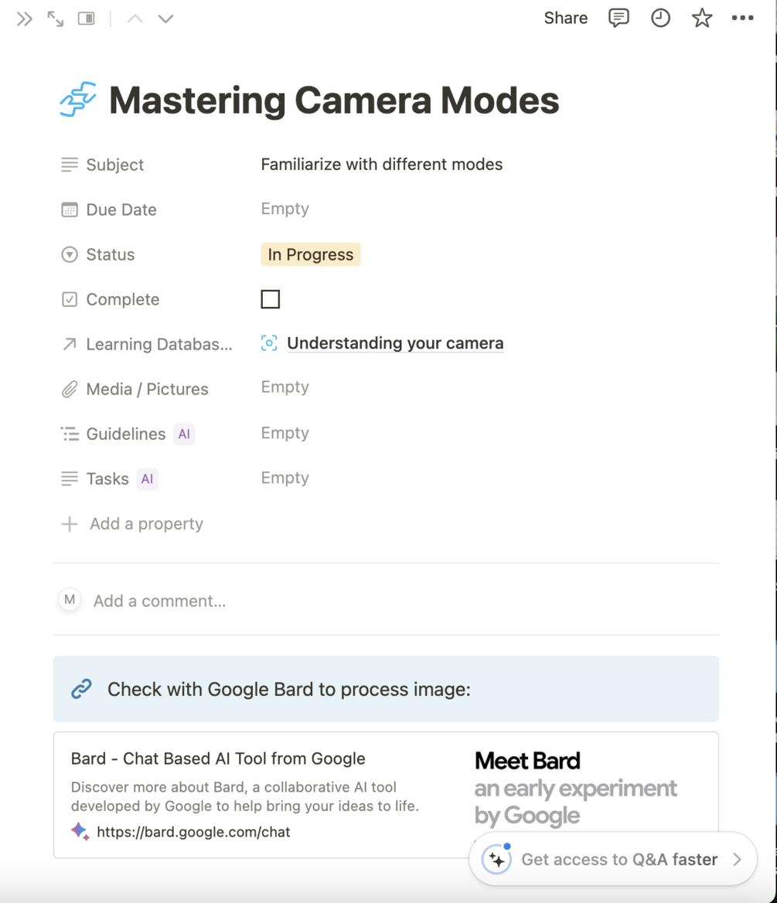Favorite this page with the star icon
Screen dimensions: 777x903
(x=702, y=19)
